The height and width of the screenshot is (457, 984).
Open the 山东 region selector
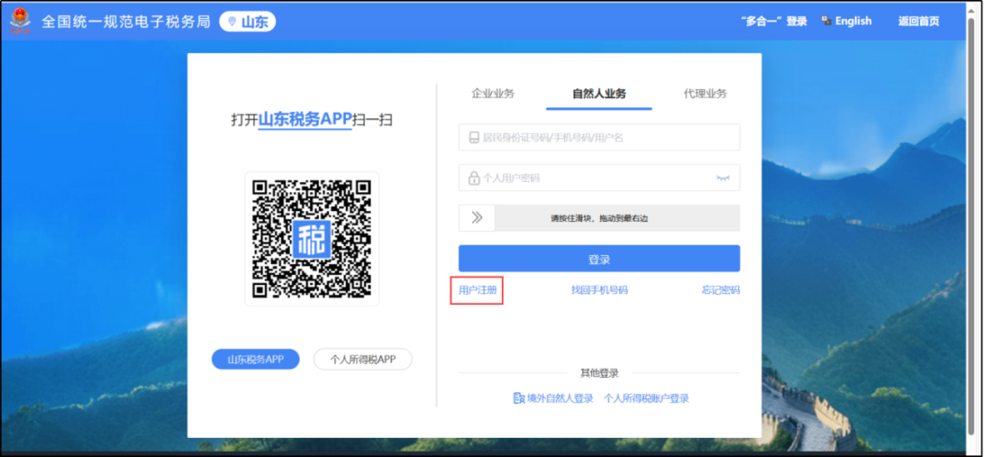point(247,22)
